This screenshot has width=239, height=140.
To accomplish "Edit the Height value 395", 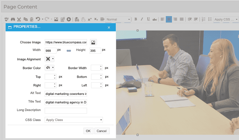I will 95,51.
